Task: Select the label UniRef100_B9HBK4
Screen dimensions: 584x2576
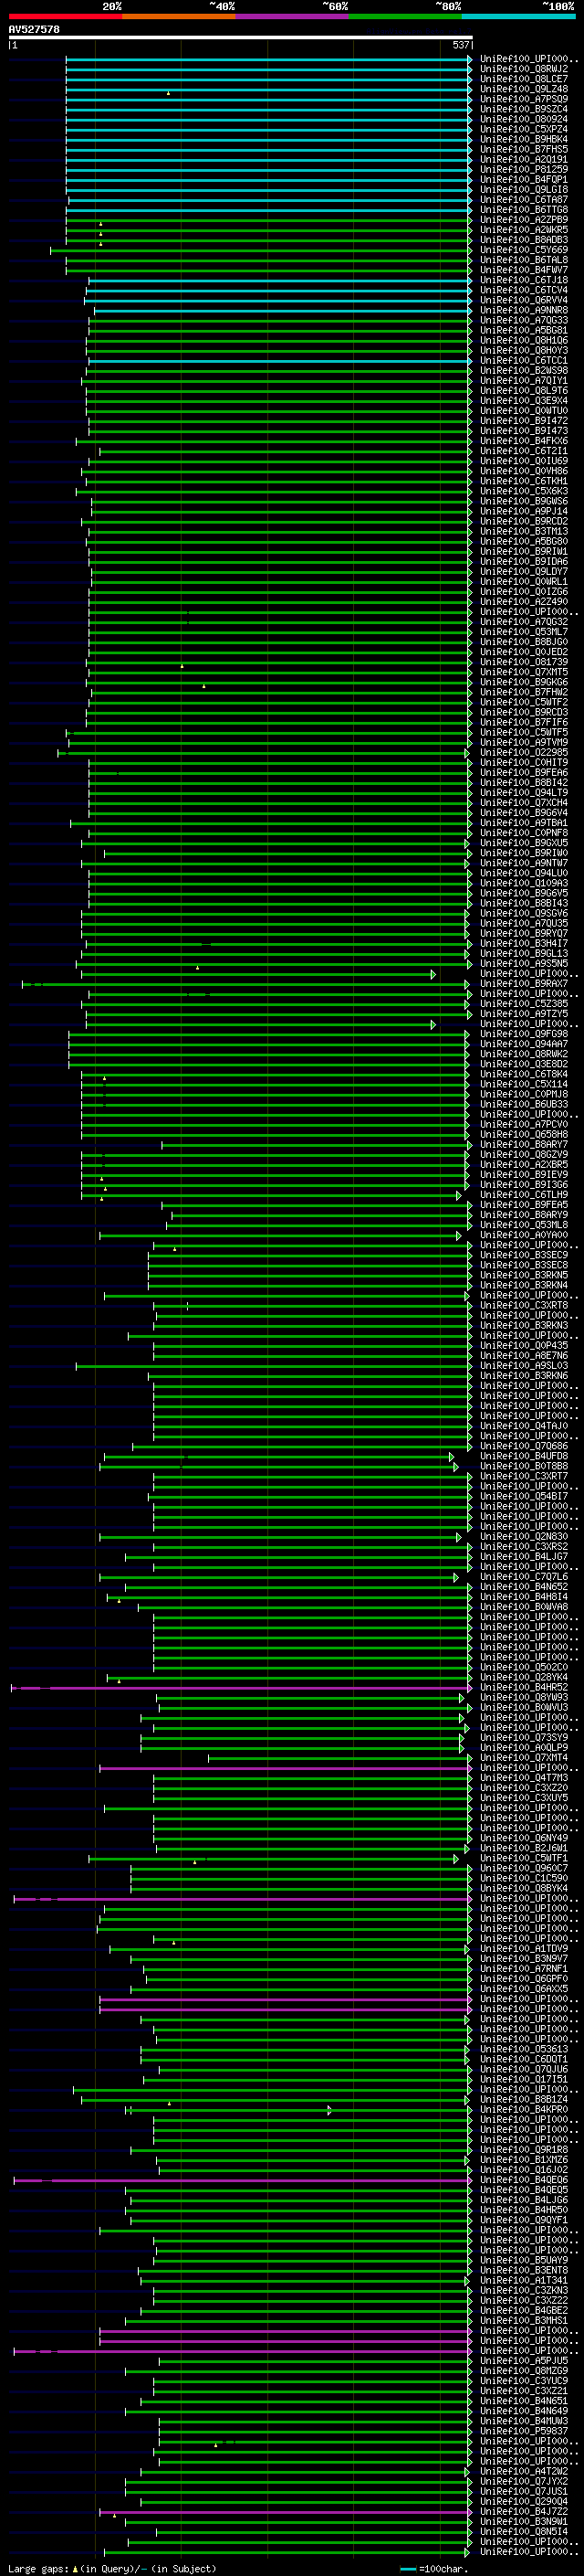Action: 524,139
